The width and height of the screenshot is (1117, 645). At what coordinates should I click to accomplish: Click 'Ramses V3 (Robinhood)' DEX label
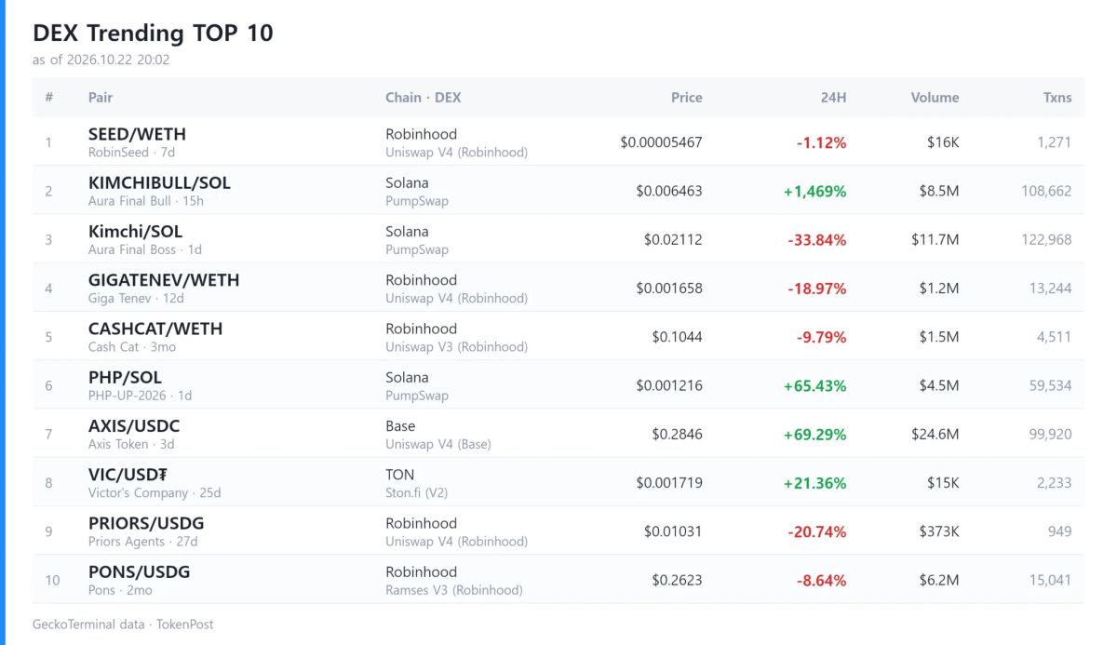[454, 589]
